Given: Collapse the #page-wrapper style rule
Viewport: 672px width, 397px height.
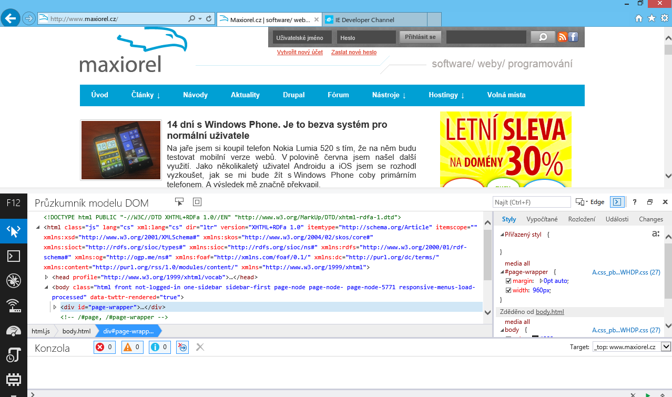Looking at the screenshot, I should pyautogui.click(x=502, y=272).
